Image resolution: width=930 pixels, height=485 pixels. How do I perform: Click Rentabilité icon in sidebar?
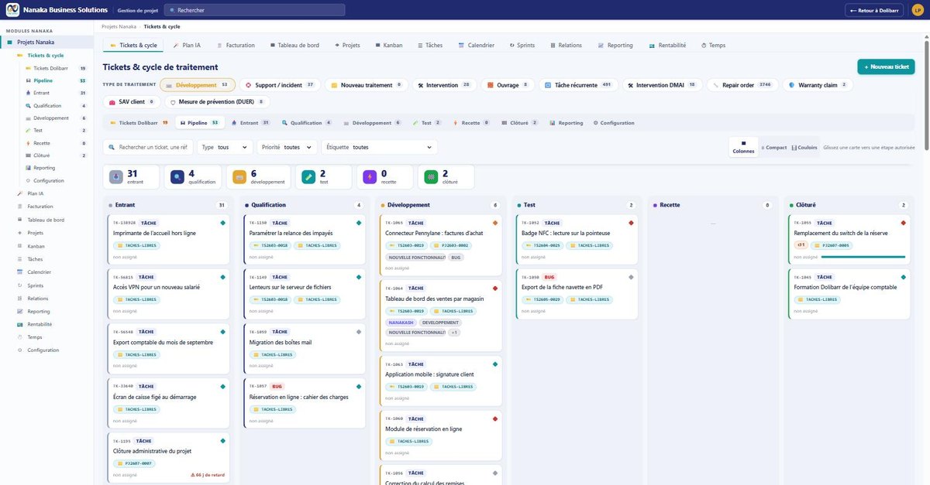click(19, 324)
